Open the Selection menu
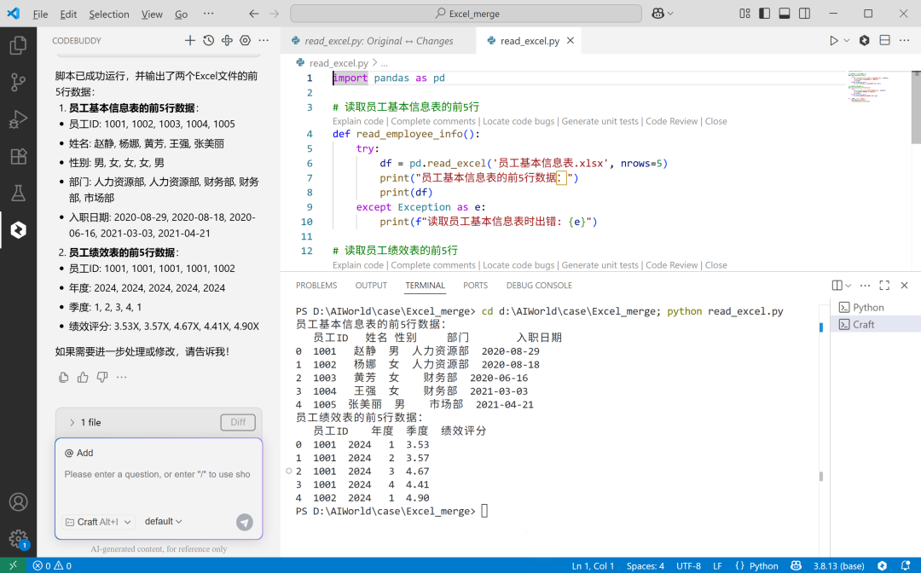This screenshot has width=921, height=573. pyautogui.click(x=109, y=14)
